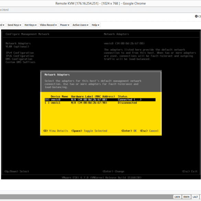Click the Connected (...) status of vmnic0
This screenshot has width=201, height=201.
(x=130, y=100)
